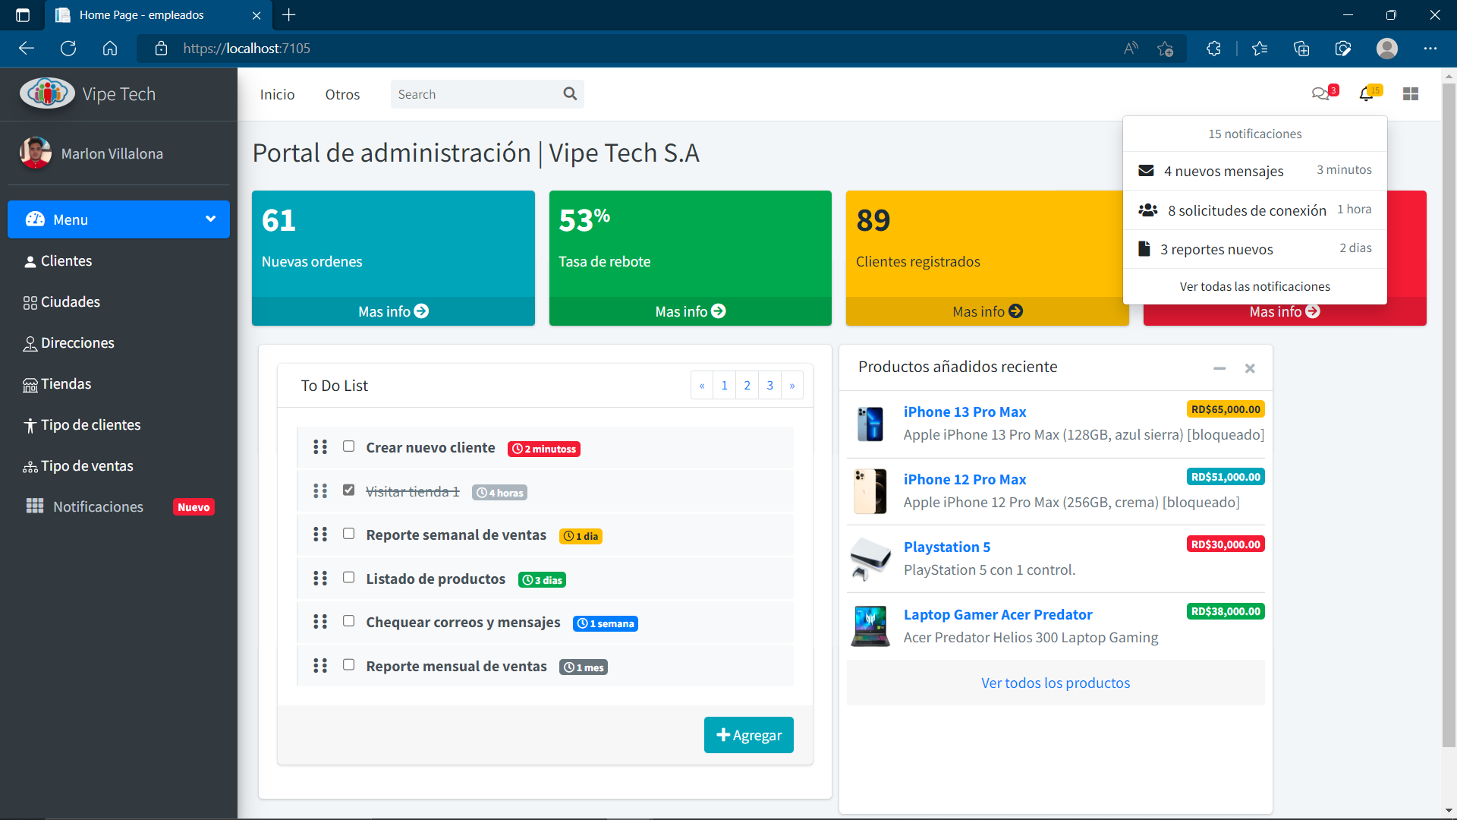Tick the Listado de productos checkbox
This screenshot has width=1457, height=820.
click(348, 578)
